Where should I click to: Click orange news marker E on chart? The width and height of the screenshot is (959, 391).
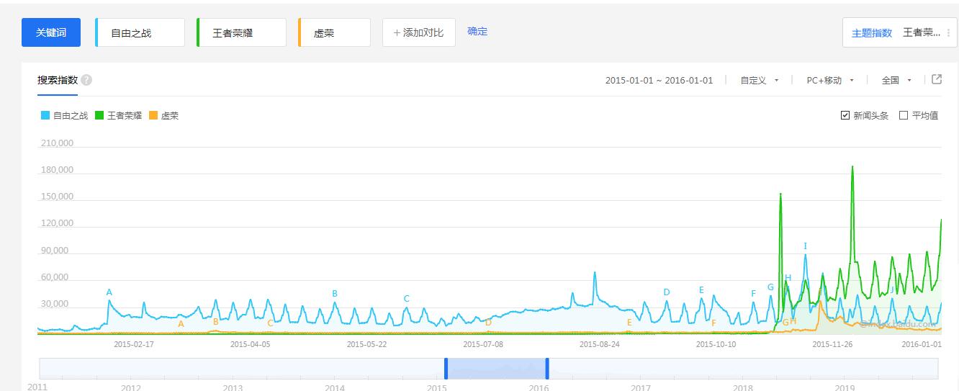(629, 323)
